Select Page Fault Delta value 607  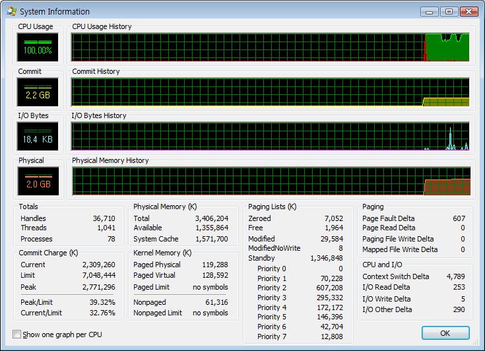coord(459,218)
